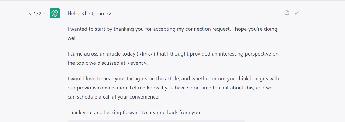This screenshot has width=345, height=122.
Task: Go to next response with right chevron
Action: point(44,14)
